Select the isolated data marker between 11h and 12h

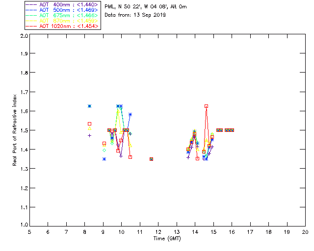(152, 159)
